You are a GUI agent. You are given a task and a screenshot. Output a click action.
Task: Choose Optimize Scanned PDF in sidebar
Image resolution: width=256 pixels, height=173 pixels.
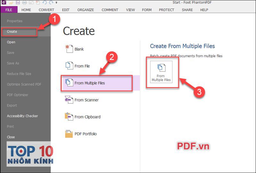[x=26, y=84]
